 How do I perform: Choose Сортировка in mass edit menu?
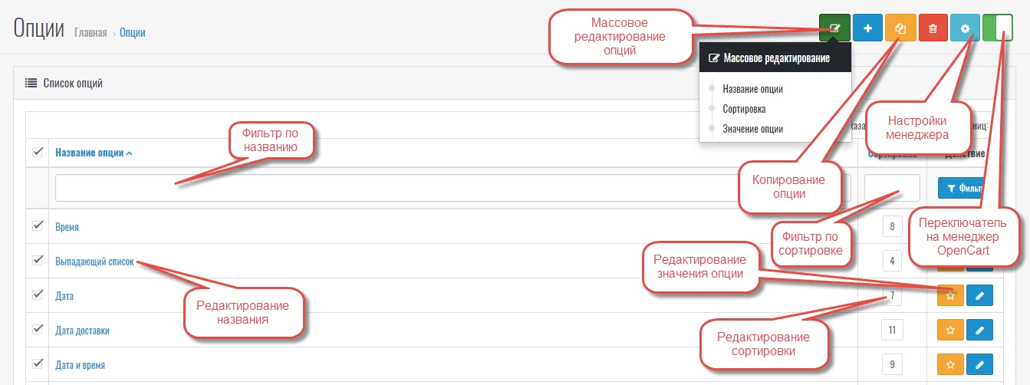[744, 109]
